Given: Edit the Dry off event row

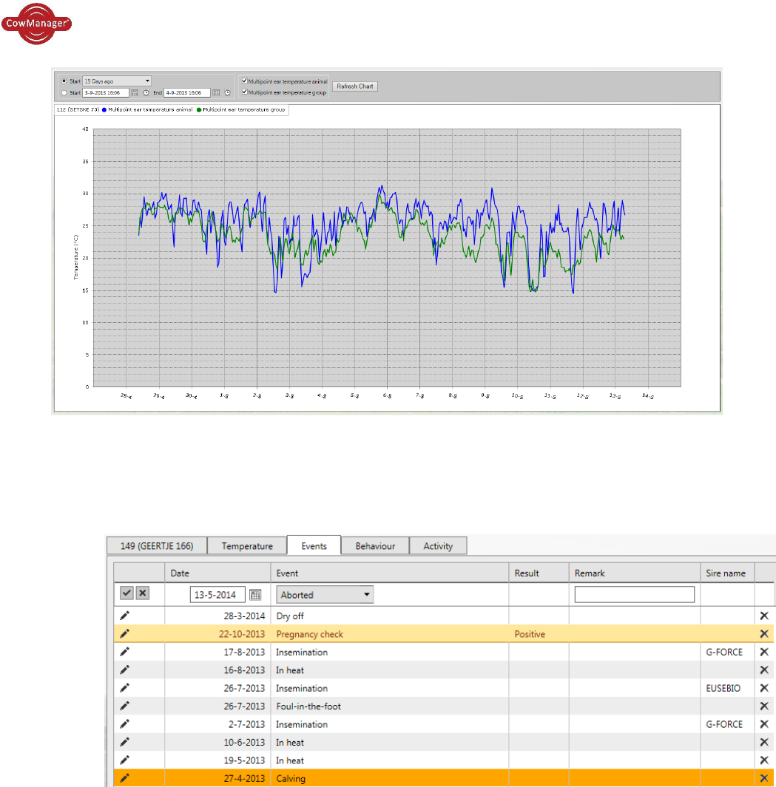Looking at the screenshot, I should (124, 616).
